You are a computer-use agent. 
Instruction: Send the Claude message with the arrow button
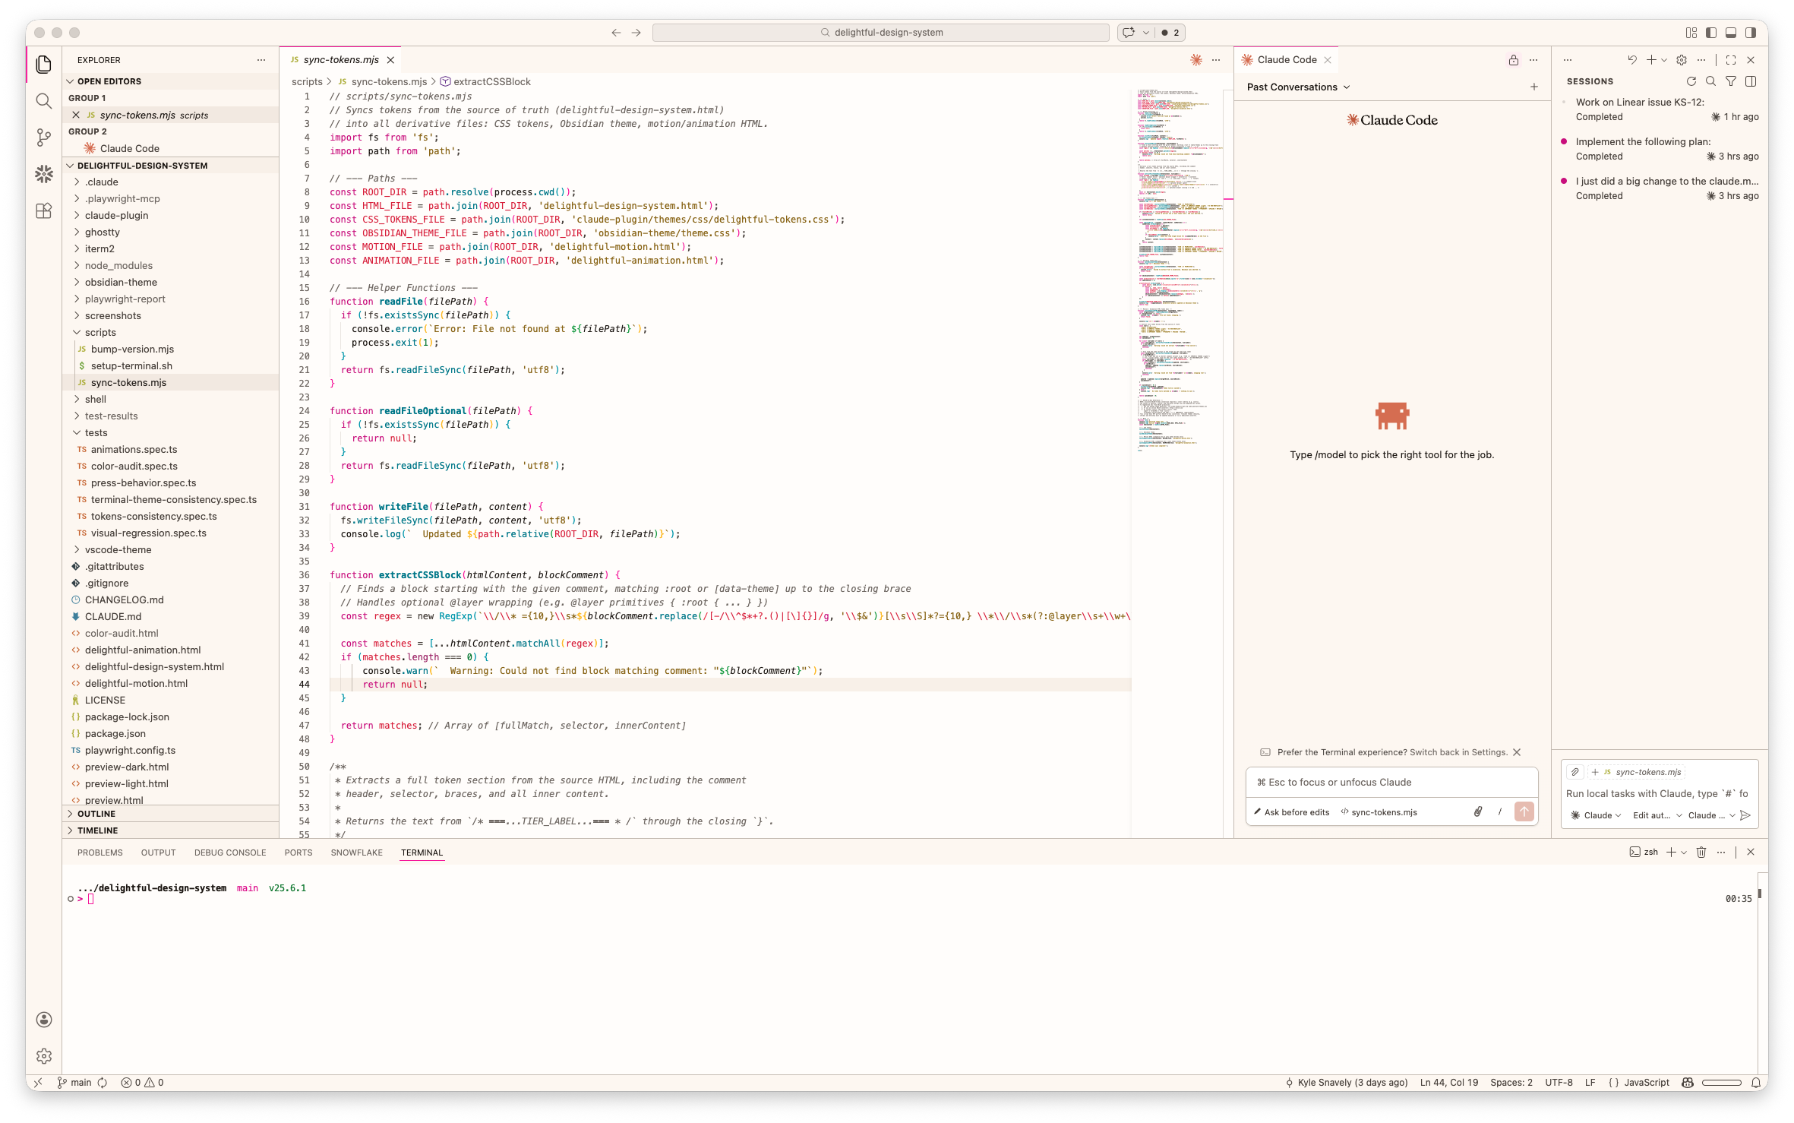coord(1524,811)
